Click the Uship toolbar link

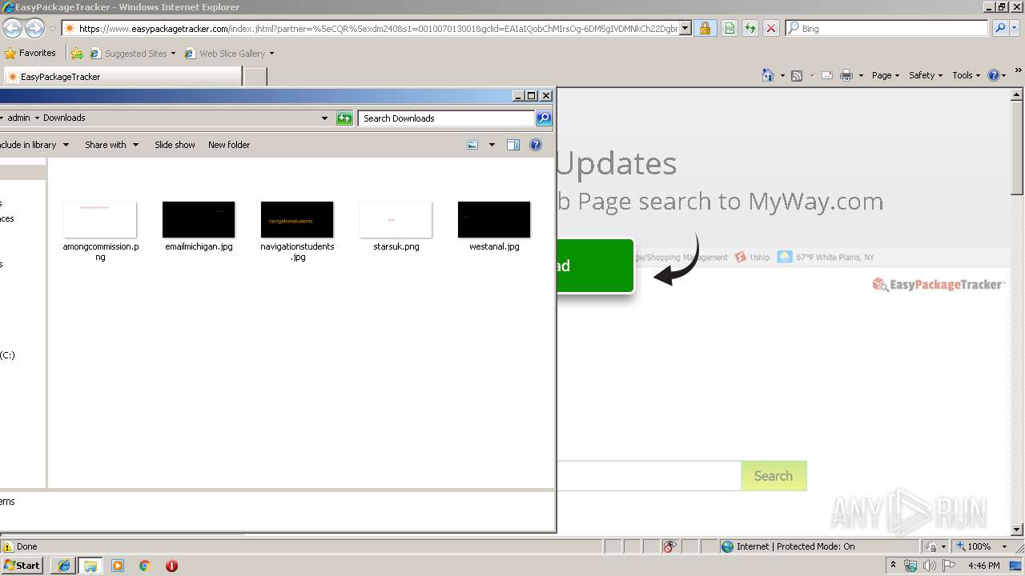click(753, 257)
